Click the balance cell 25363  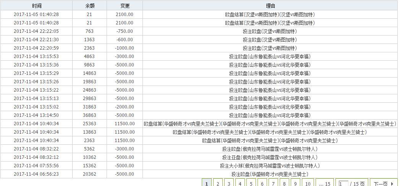(89, 124)
